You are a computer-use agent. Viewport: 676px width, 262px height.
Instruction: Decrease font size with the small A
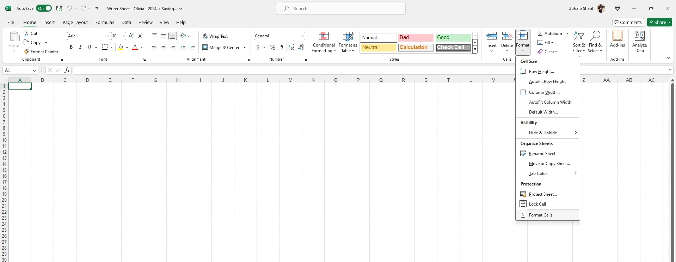pos(140,36)
